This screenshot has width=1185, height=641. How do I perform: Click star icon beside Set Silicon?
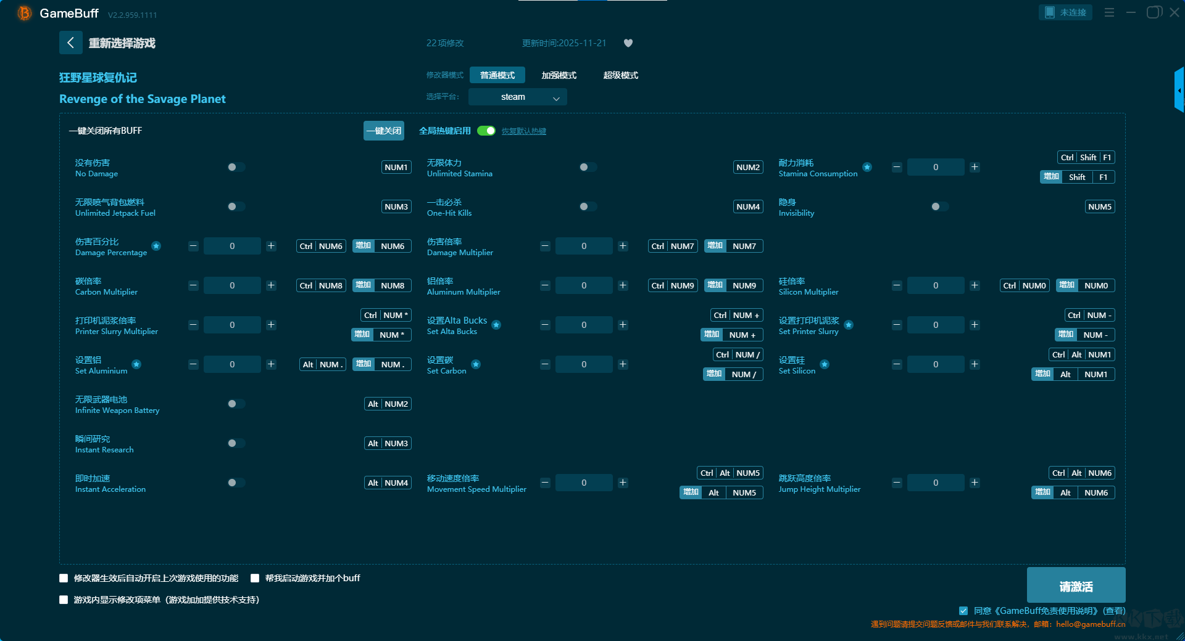pos(825,364)
